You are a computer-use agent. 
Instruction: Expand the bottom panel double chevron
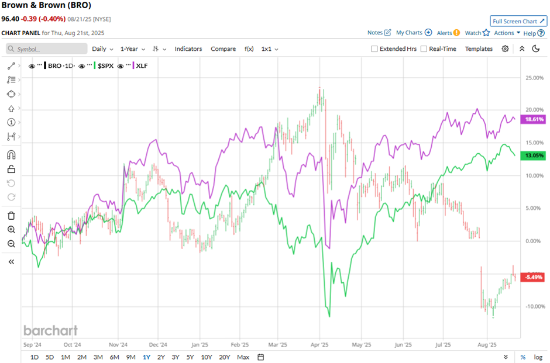click(x=506, y=357)
